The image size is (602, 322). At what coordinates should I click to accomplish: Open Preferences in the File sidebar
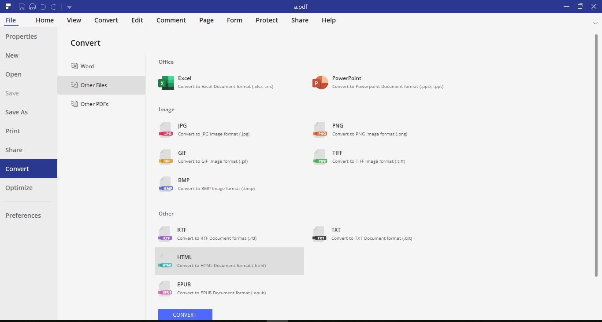(29, 216)
